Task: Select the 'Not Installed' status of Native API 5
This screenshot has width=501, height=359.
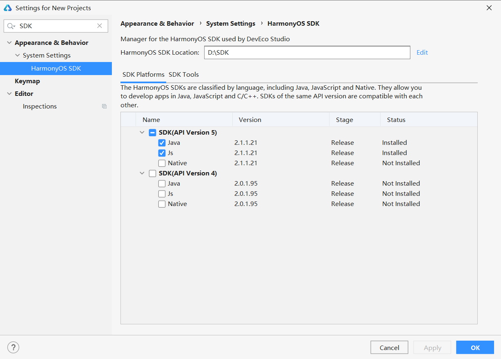Action: [x=401, y=163]
